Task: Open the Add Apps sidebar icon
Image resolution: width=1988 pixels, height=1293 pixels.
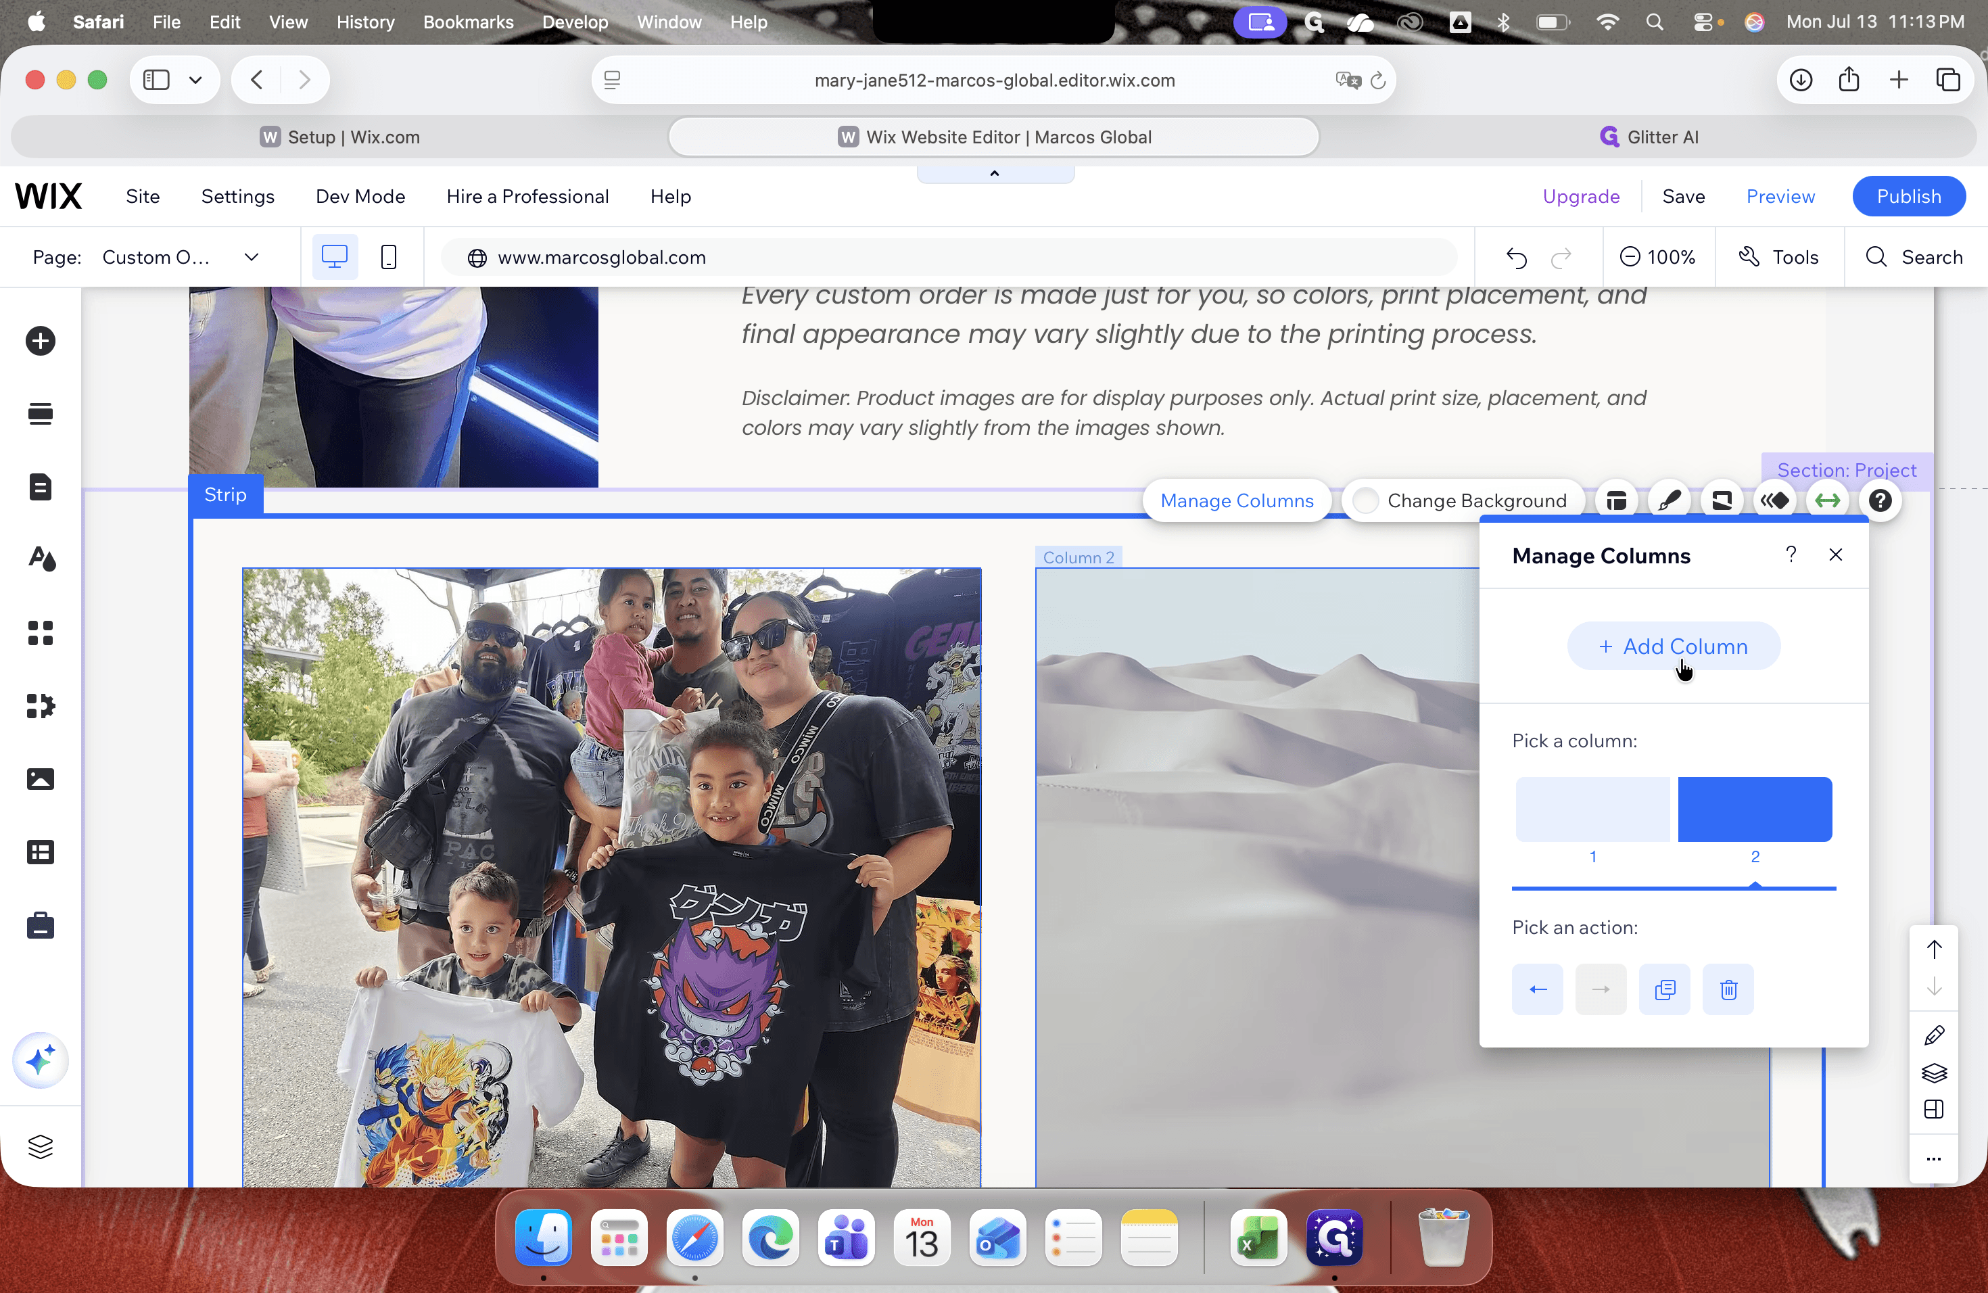Action: (x=40, y=633)
